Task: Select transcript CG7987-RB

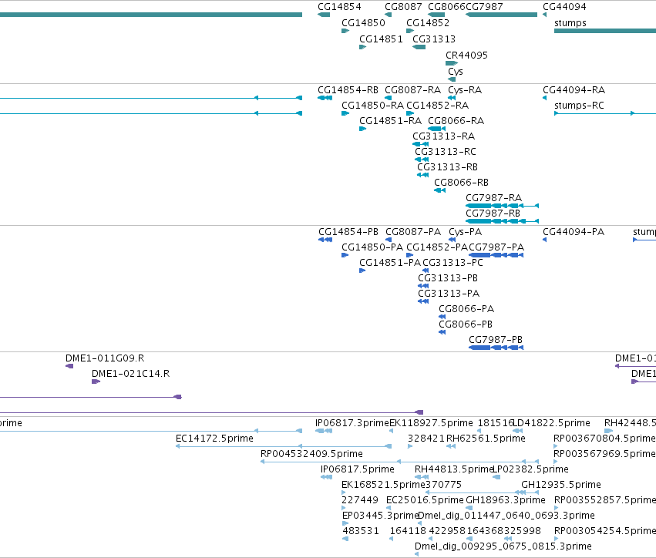Action: 502,221
